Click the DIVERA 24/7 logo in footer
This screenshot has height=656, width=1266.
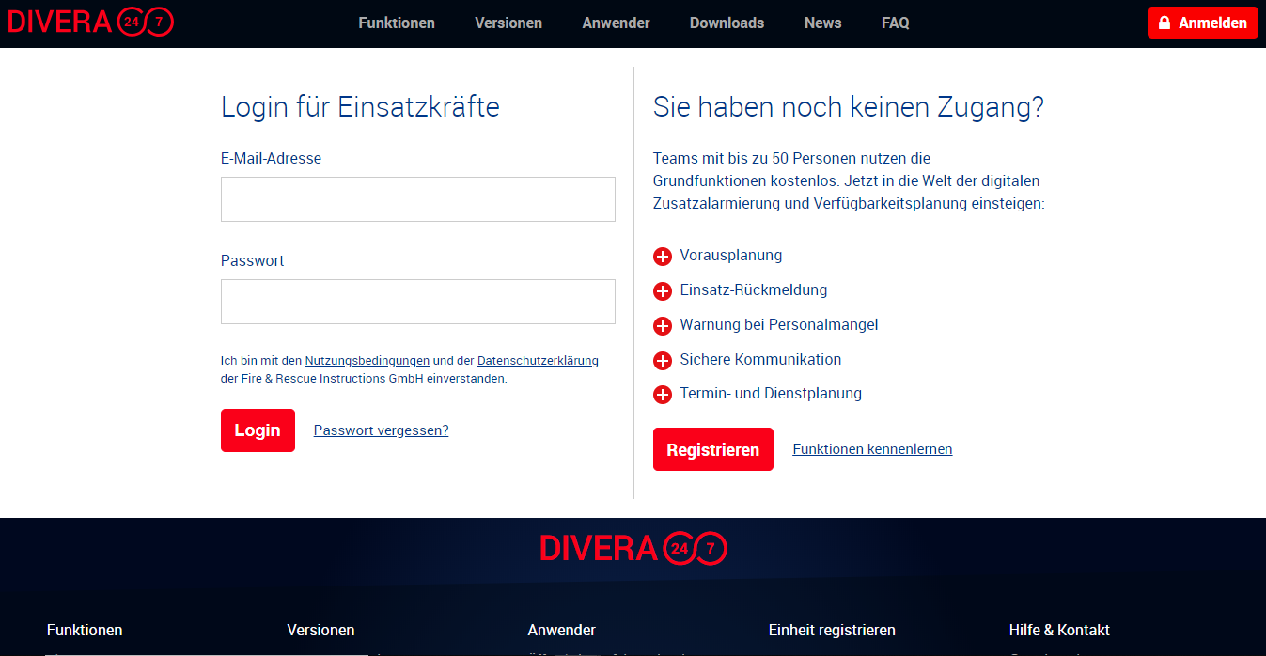633,549
